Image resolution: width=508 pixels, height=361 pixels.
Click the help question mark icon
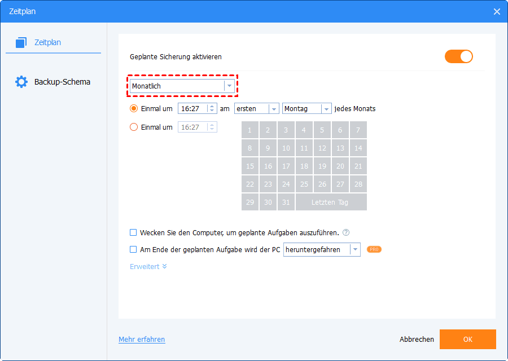pyautogui.click(x=346, y=232)
